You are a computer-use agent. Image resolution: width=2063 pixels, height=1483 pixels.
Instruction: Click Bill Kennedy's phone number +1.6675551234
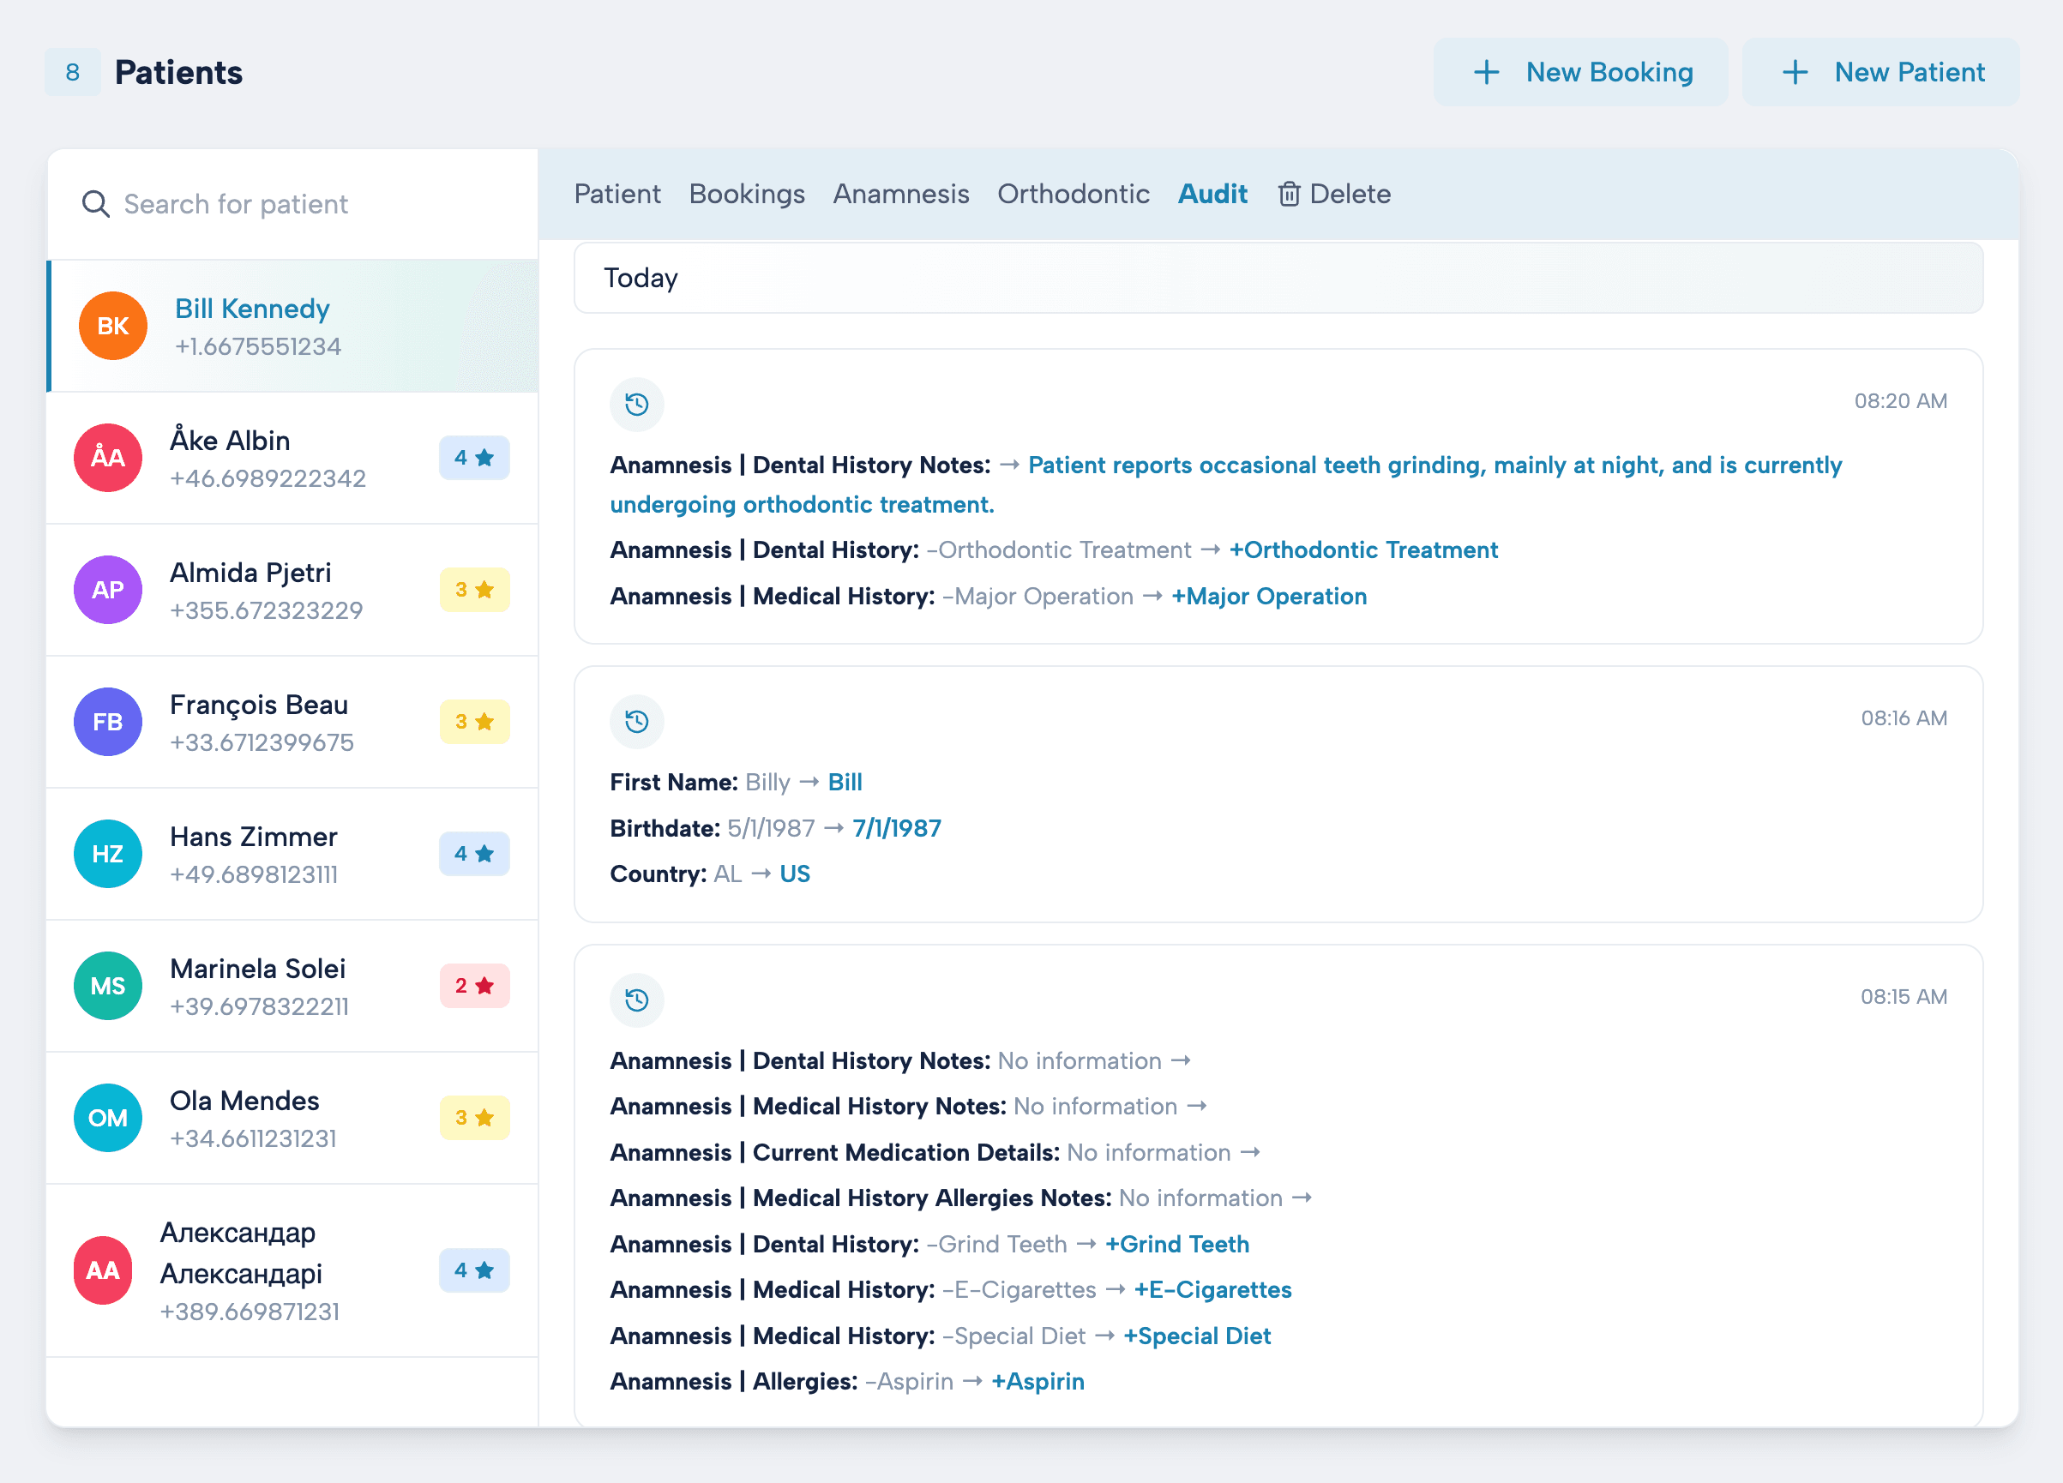[x=258, y=346]
